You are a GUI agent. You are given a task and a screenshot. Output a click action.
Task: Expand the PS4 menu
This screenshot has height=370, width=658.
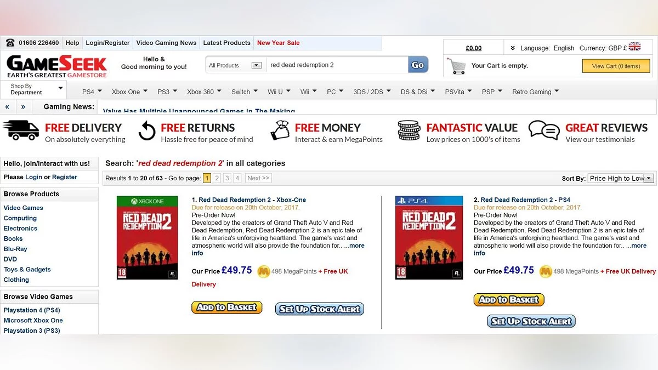point(91,92)
